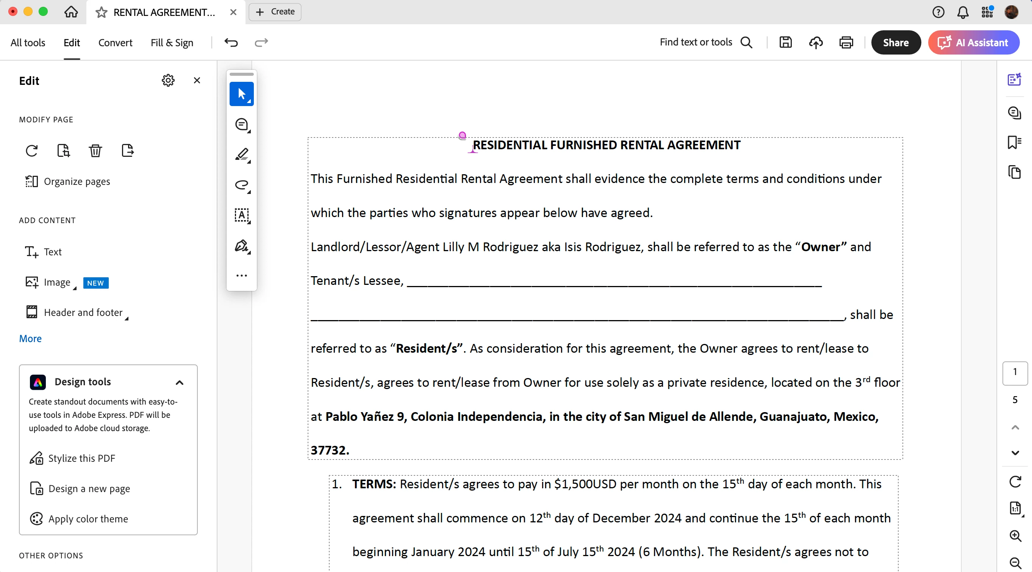The width and height of the screenshot is (1032, 572).
Task: Click the Rotate page icon under Modify Page
Action: (32, 151)
